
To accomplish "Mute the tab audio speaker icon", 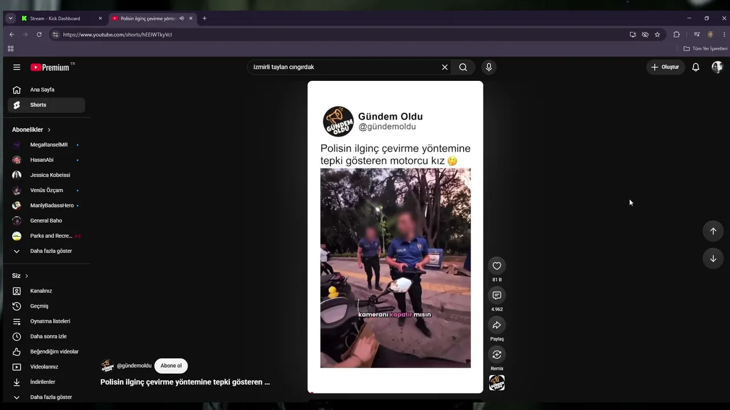I will 181,18.
